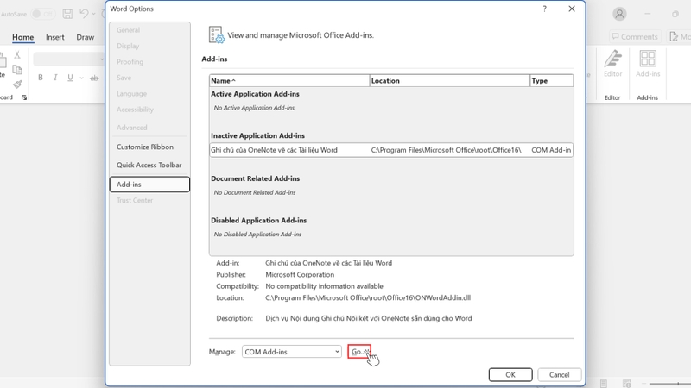
Task: Click Microsoft Corporation publisher text
Action: 300,274
